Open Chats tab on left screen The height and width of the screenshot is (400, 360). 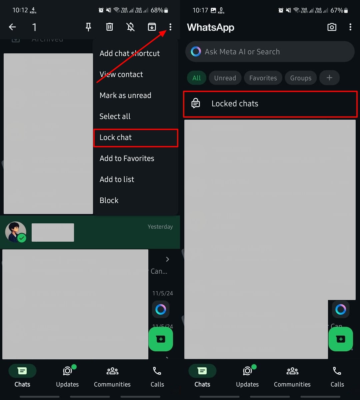tap(22, 377)
